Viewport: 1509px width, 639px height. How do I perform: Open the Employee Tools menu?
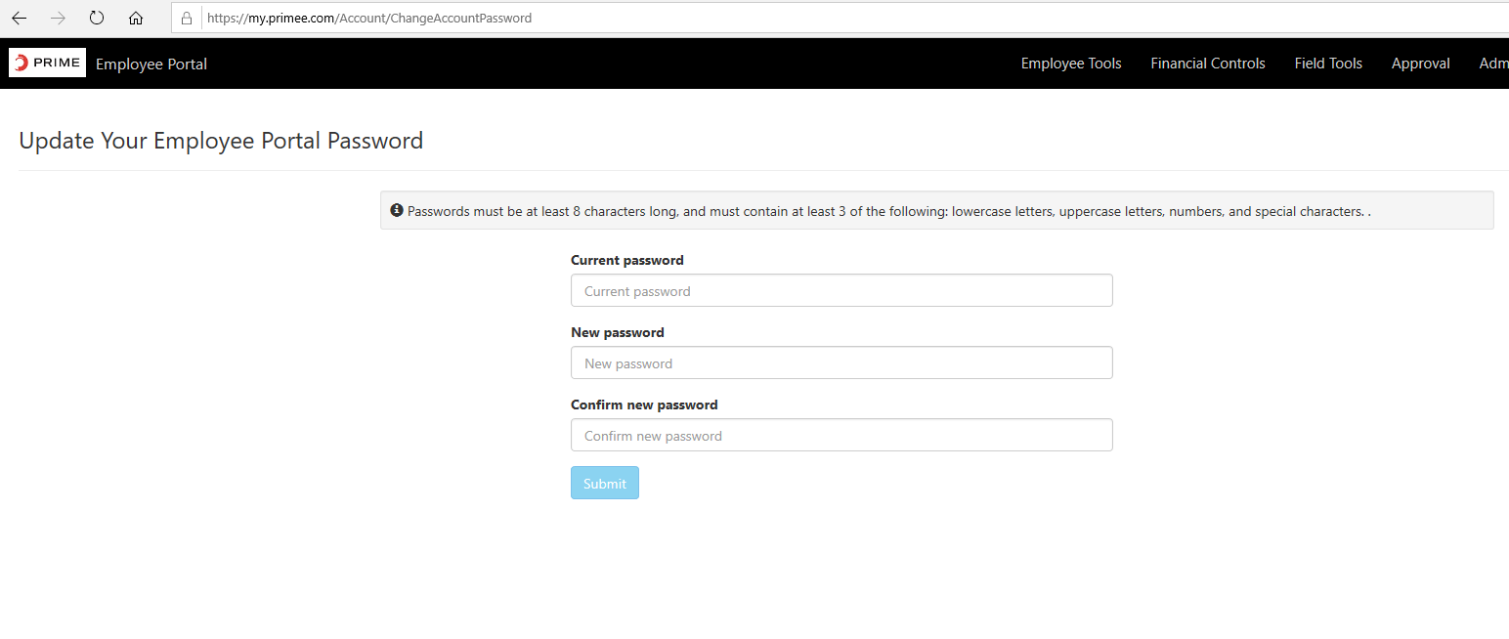click(1071, 64)
